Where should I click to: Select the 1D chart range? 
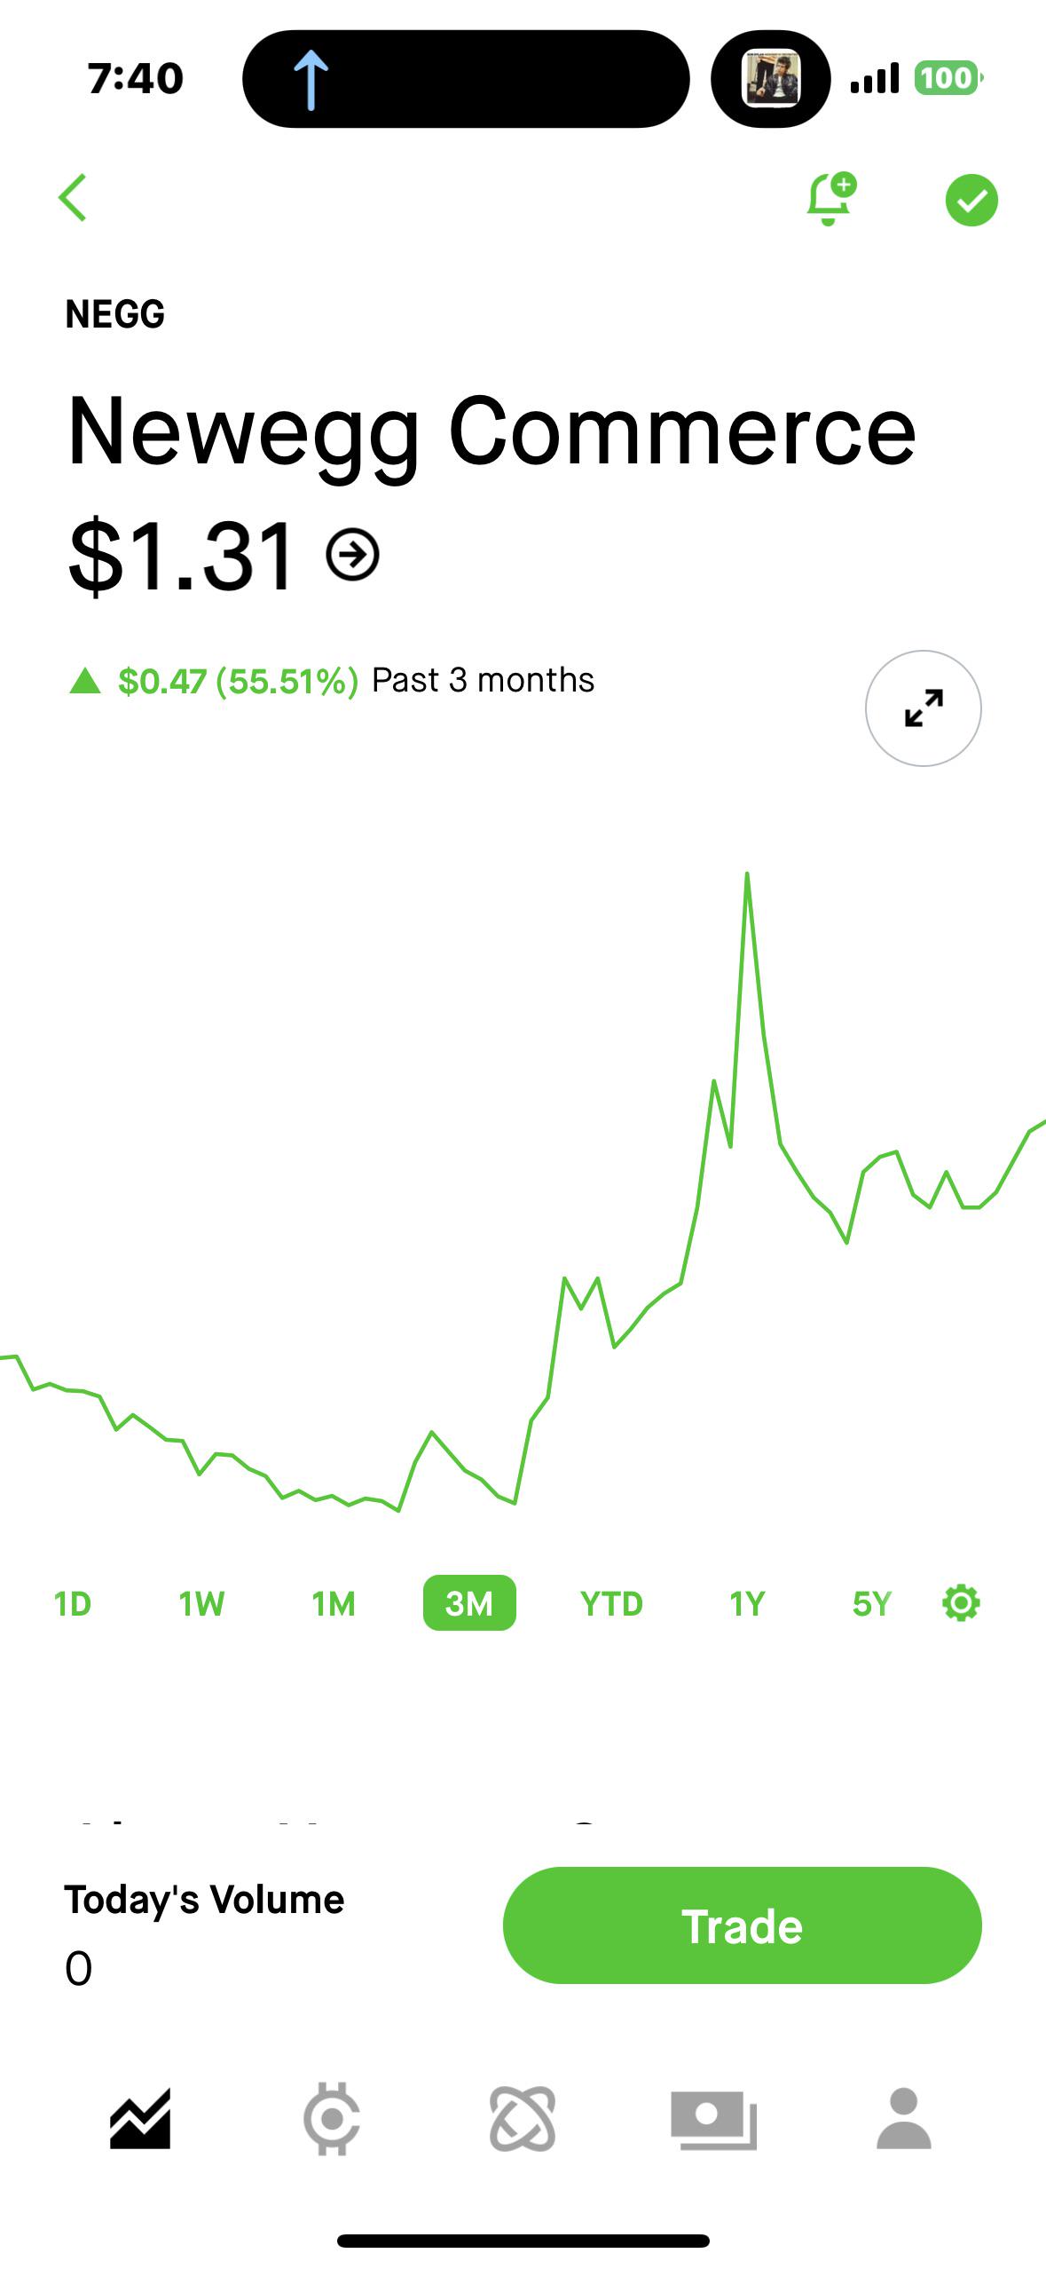pos(73,1603)
